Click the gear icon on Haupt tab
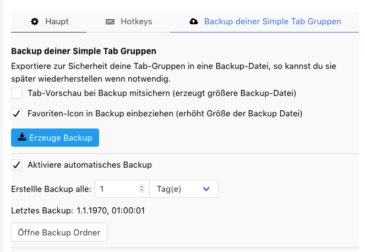The image size is (365, 252). coord(35,22)
